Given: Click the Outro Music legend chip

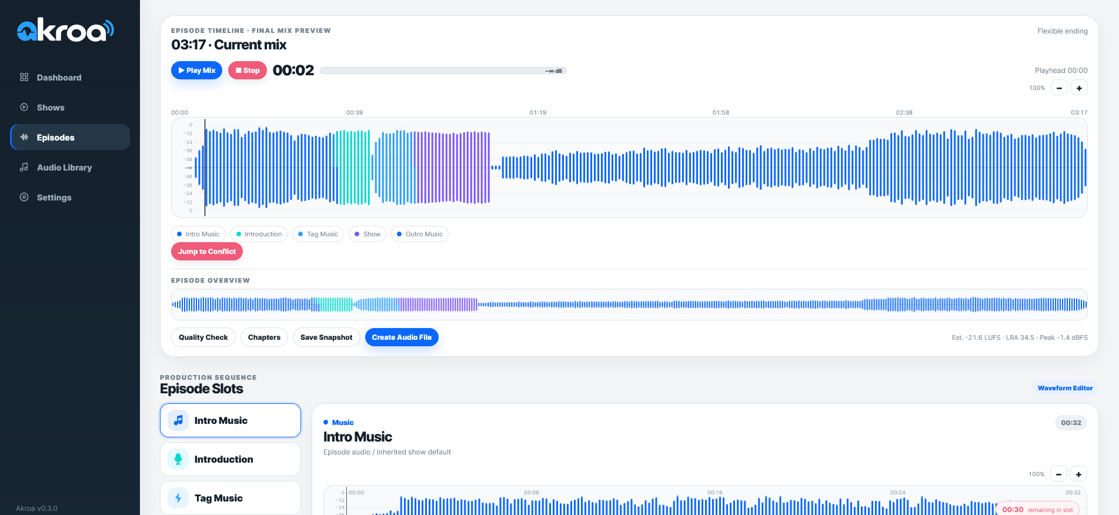Looking at the screenshot, I should pos(420,234).
